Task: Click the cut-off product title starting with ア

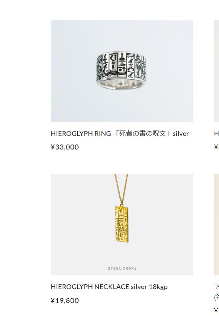Action: [x=217, y=287]
